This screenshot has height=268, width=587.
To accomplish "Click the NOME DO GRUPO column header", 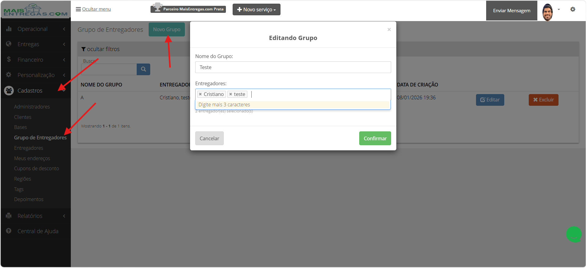I will (x=101, y=85).
